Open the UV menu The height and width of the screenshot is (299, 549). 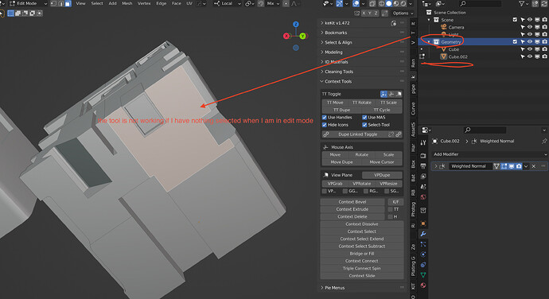[189, 3]
